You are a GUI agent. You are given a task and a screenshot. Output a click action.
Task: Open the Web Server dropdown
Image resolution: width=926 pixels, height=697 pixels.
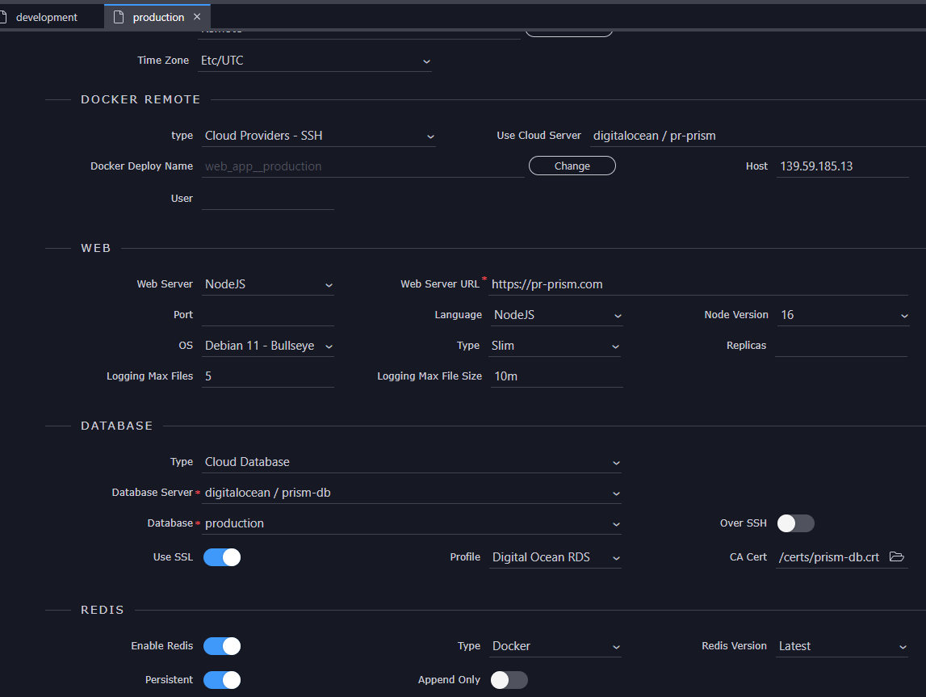tap(328, 284)
